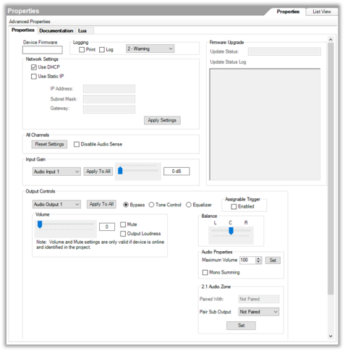Open the Pair Sub Output dropdown
Screen dimensions: 345x351
tap(259, 312)
